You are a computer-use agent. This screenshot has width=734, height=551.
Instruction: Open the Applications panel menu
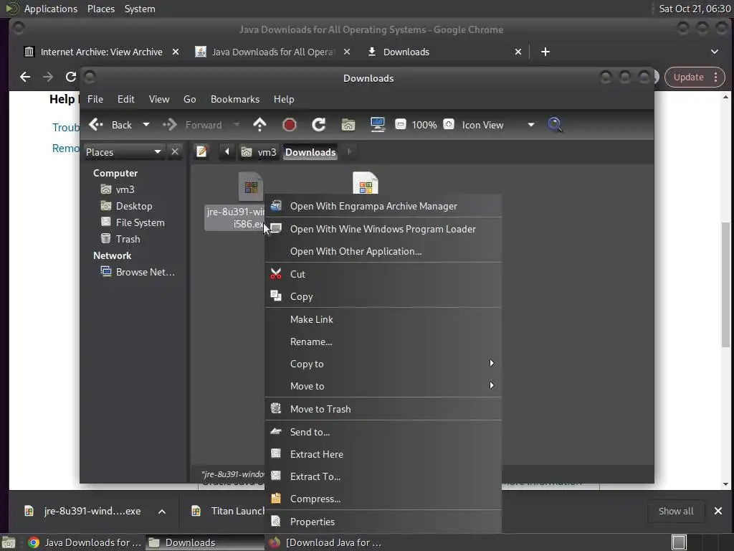point(51,9)
